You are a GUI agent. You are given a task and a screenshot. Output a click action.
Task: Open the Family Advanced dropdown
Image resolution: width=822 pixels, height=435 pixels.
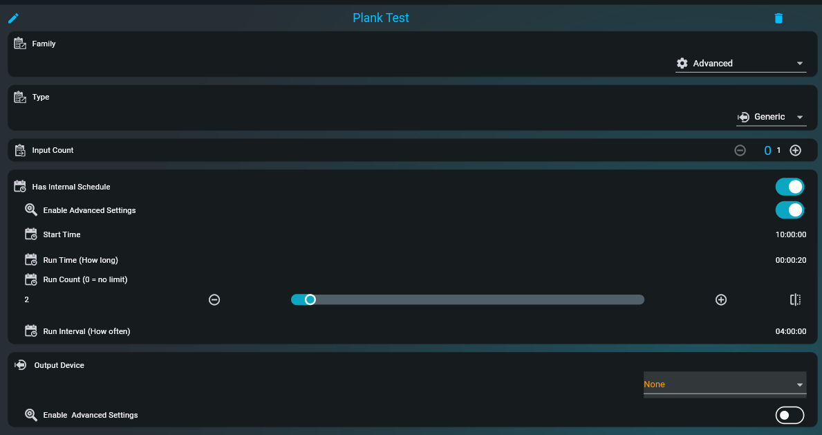pos(740,64)
